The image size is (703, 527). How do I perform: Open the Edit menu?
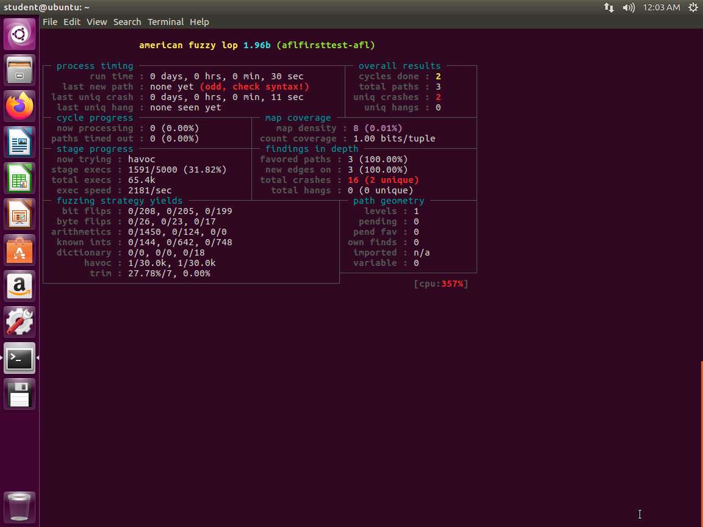tap(72, 22)
